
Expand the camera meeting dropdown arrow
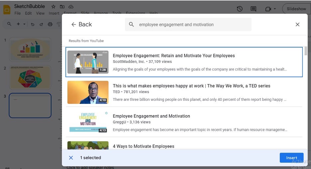tap(275, 9)
